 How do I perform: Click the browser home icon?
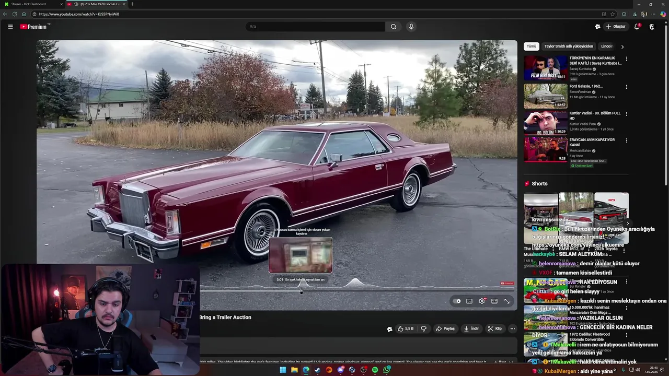(24, 14)
